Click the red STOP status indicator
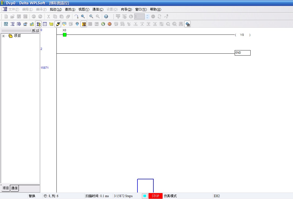 155,196
